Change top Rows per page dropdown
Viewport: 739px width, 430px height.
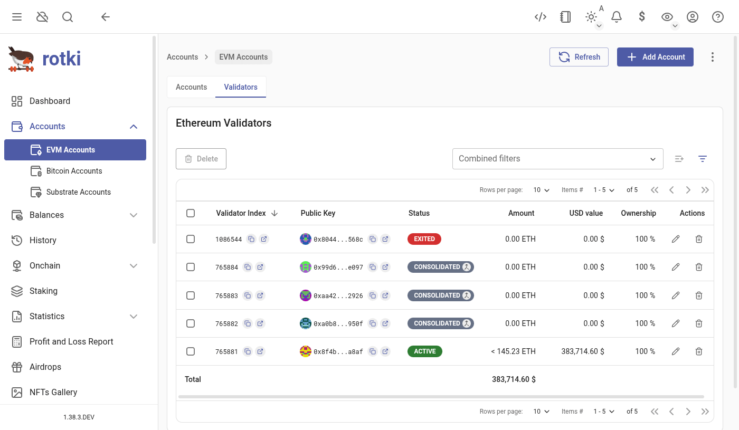(541, 190)
